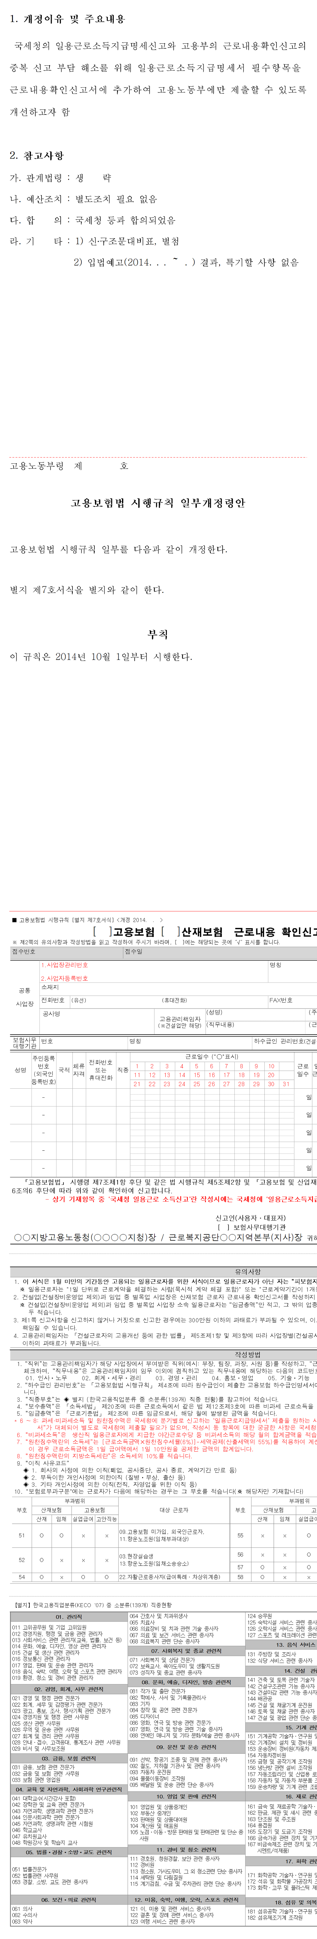Click the 직종 column header
Screen dimensions: 317x1939
click(123, 1070)
